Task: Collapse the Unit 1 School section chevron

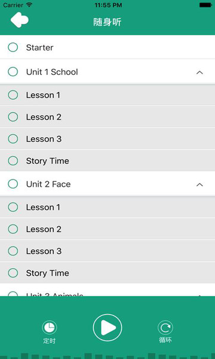Action: 199,72
